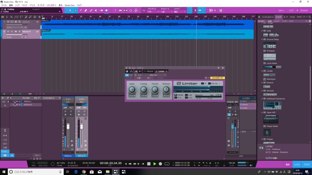Viewport: 312px width, 175px height.
Task: Select the Arrow tool in the toolbar
Action: (70, 10)
